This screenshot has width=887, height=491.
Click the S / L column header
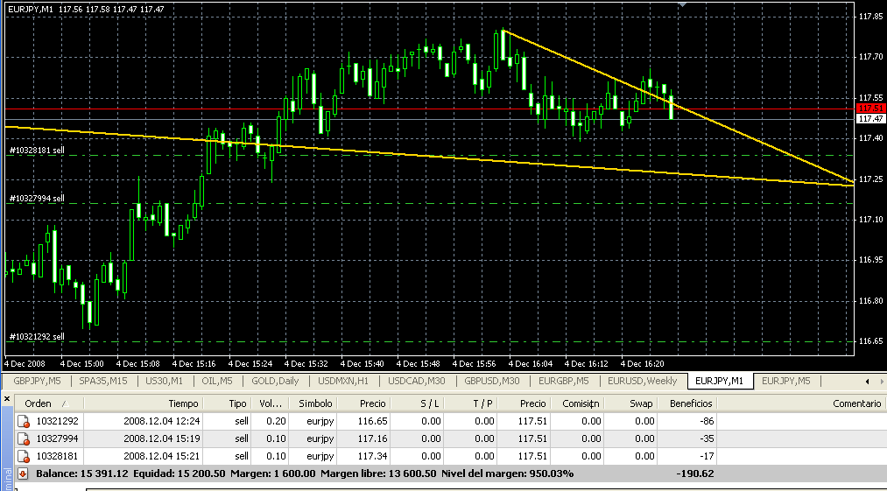pos(417,403)
